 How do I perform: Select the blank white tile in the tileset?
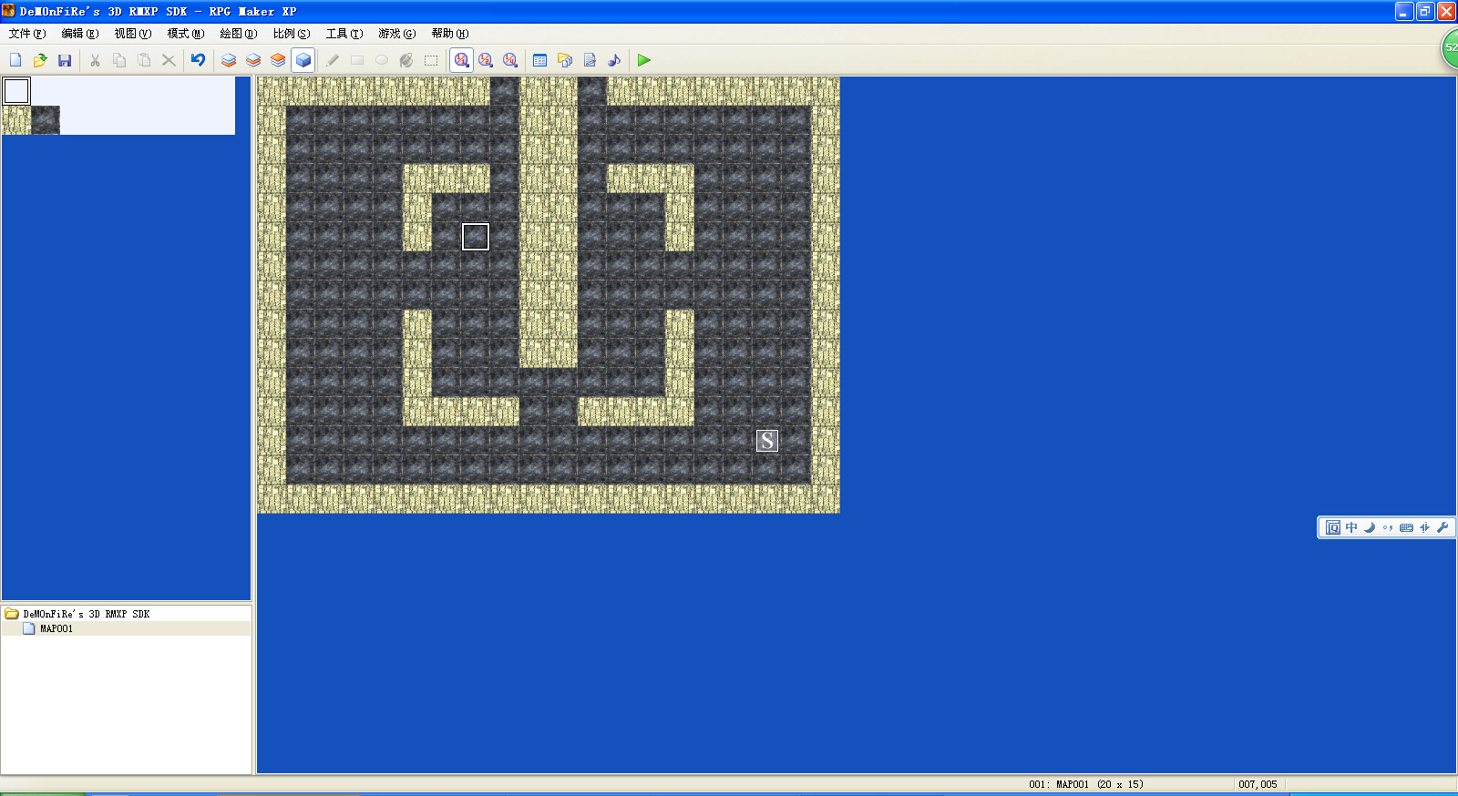16,91
